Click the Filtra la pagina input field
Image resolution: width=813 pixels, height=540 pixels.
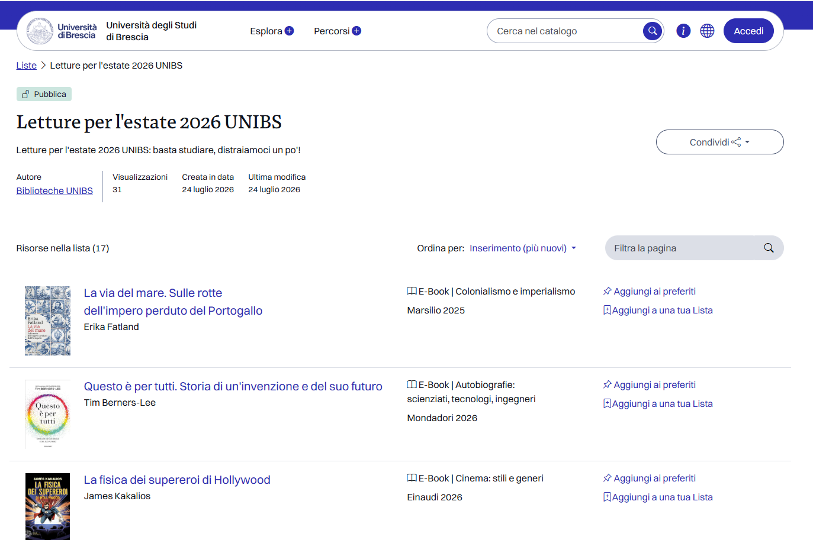point(681,248)
